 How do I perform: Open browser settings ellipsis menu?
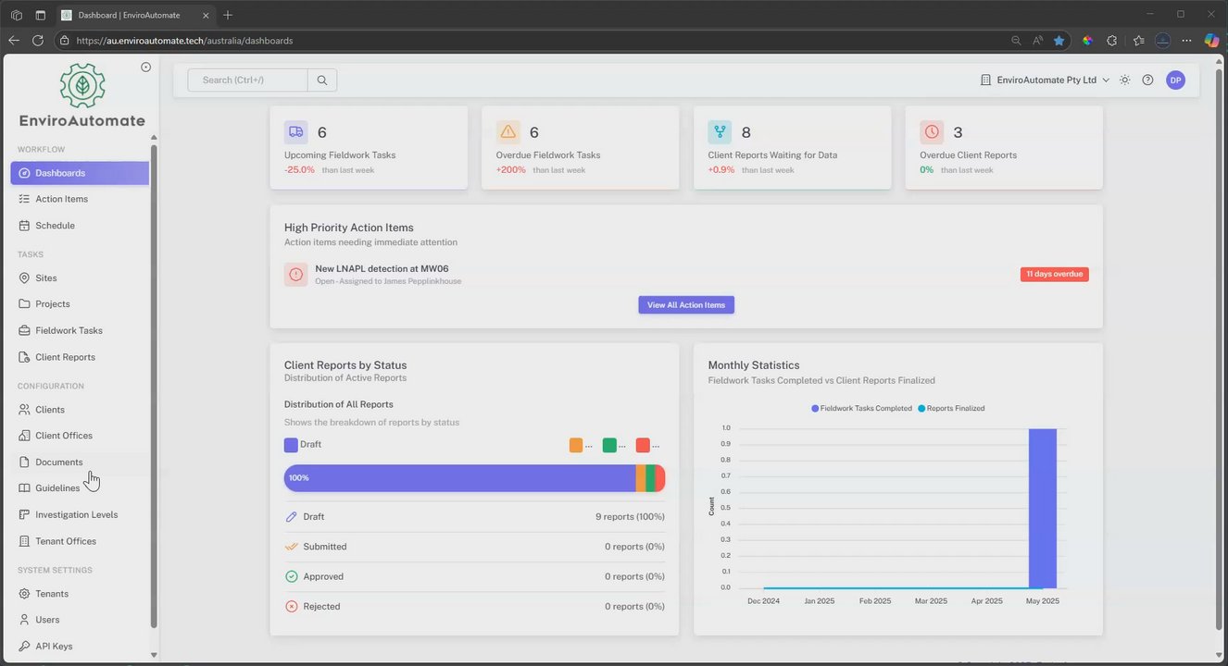point(1186,41)
